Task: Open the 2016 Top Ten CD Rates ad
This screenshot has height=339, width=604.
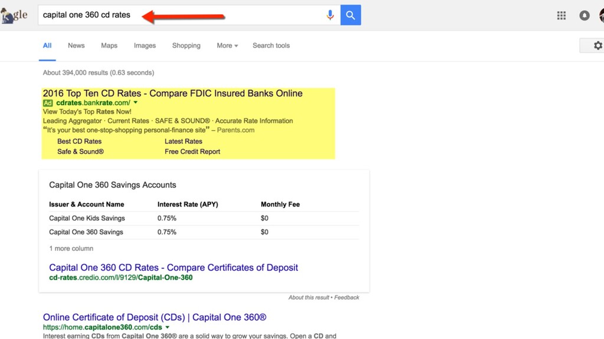Action: pos(173,93)
